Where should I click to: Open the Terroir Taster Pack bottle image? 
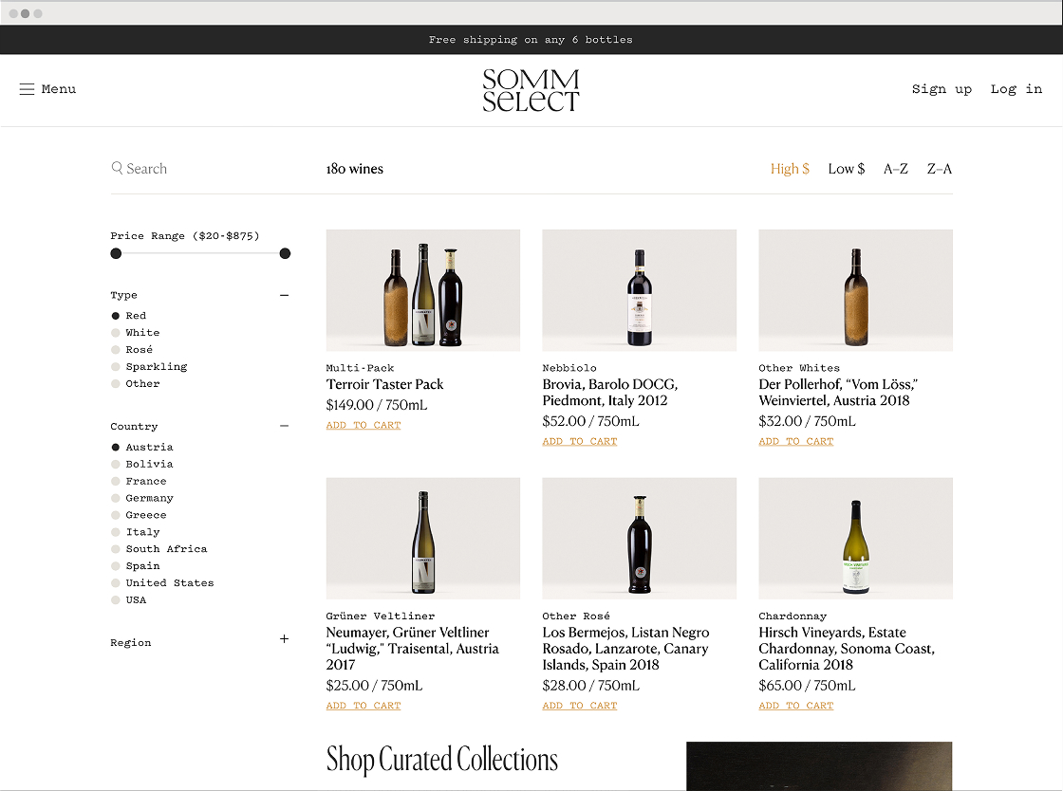(423, 290)
